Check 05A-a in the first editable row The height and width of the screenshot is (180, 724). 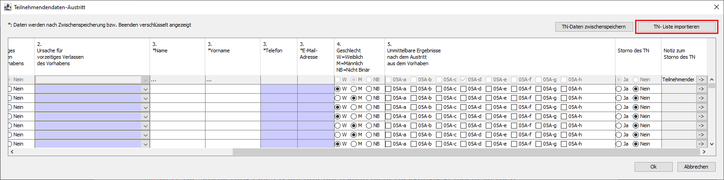point(388,89)
